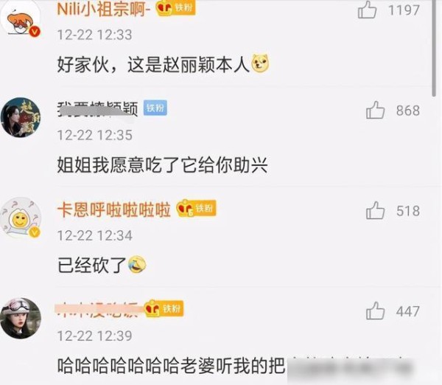
Task: Open avatar of the 12:39 commenter
Action: pos(21,318)
